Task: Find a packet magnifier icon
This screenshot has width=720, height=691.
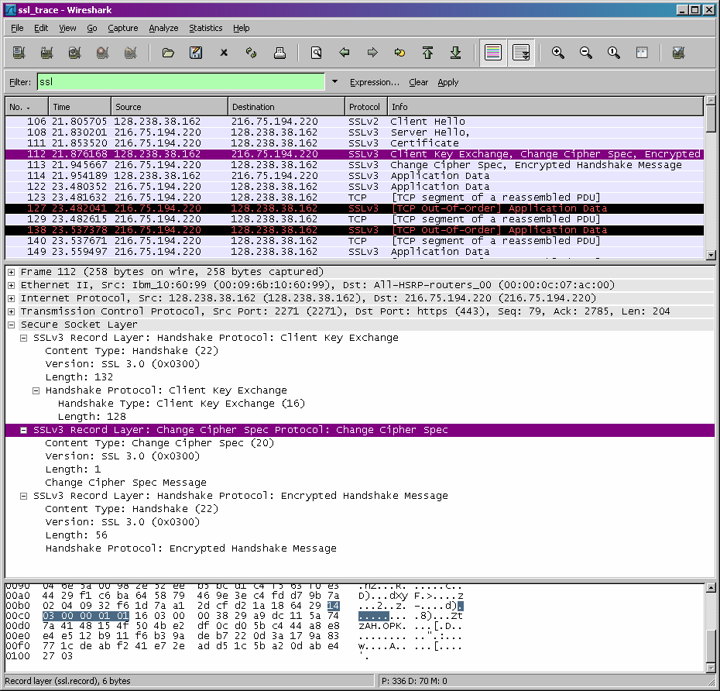Action: tap(317, 53)
